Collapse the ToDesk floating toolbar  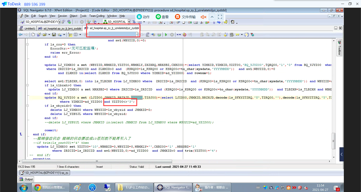(x=212, y=17)
